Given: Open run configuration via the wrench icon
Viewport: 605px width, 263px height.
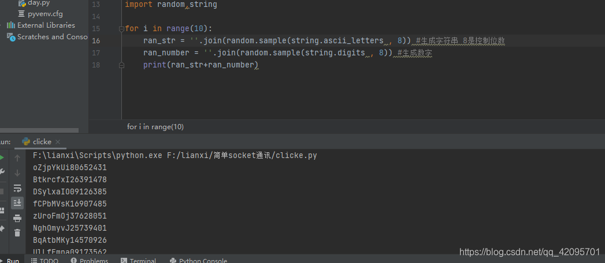Looking at the screenshot, I should point(2,172).
